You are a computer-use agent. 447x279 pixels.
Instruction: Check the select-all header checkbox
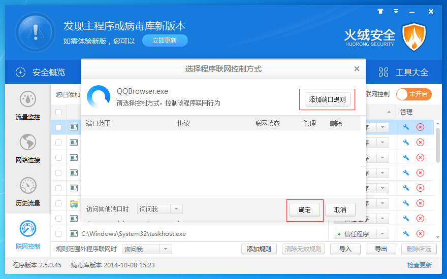[x=58, y=112]
